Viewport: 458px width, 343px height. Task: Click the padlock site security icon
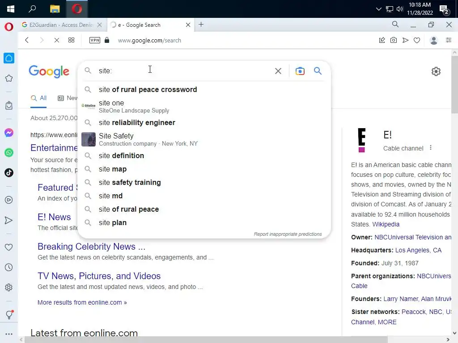click(107, 40)
